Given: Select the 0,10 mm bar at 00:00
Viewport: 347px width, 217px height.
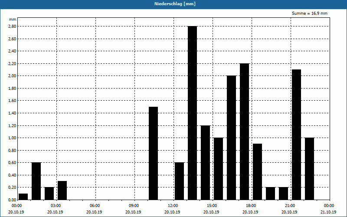Looking at the screenshot, I should pyautogui.click(x=23, y=197).
